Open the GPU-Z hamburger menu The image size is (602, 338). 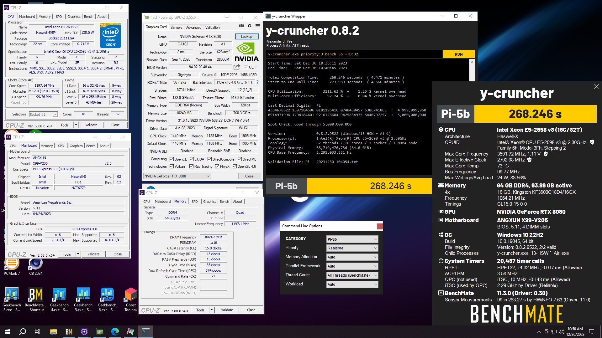257,26
